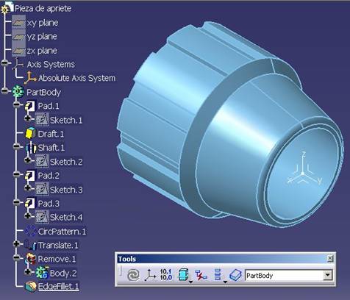
Task: Expand the Body.2 node
Action: (28, 272)
